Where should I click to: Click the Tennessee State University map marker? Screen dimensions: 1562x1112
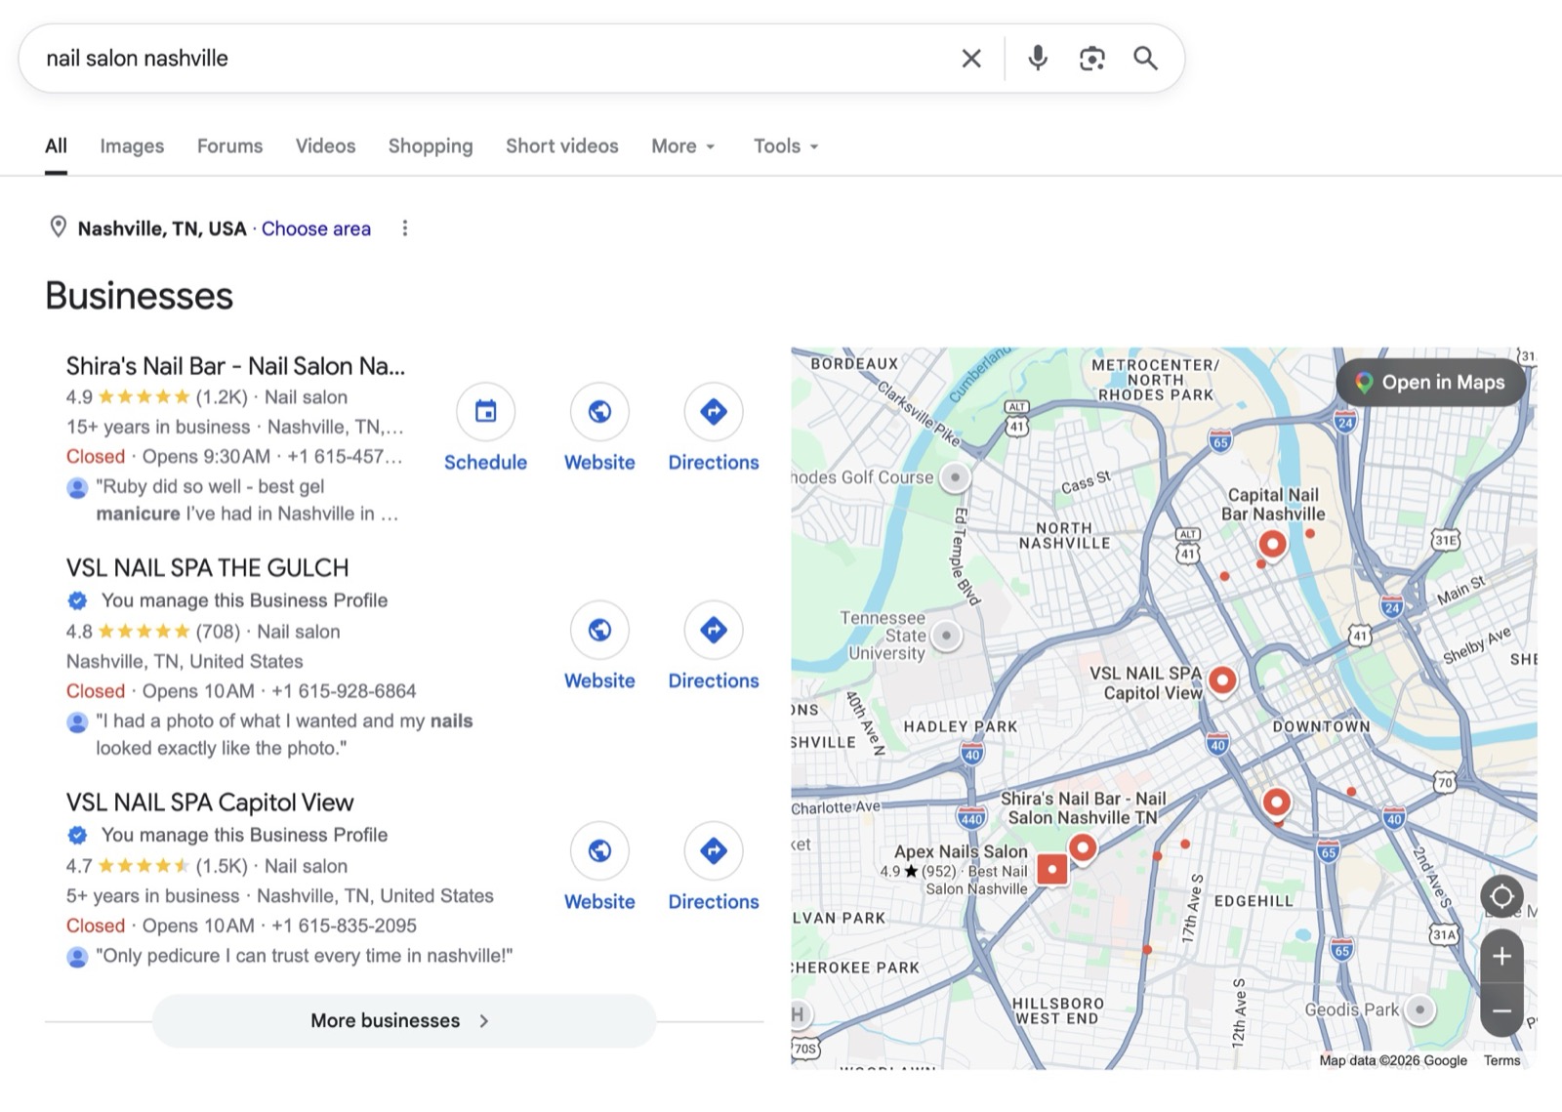click(946, 637)
